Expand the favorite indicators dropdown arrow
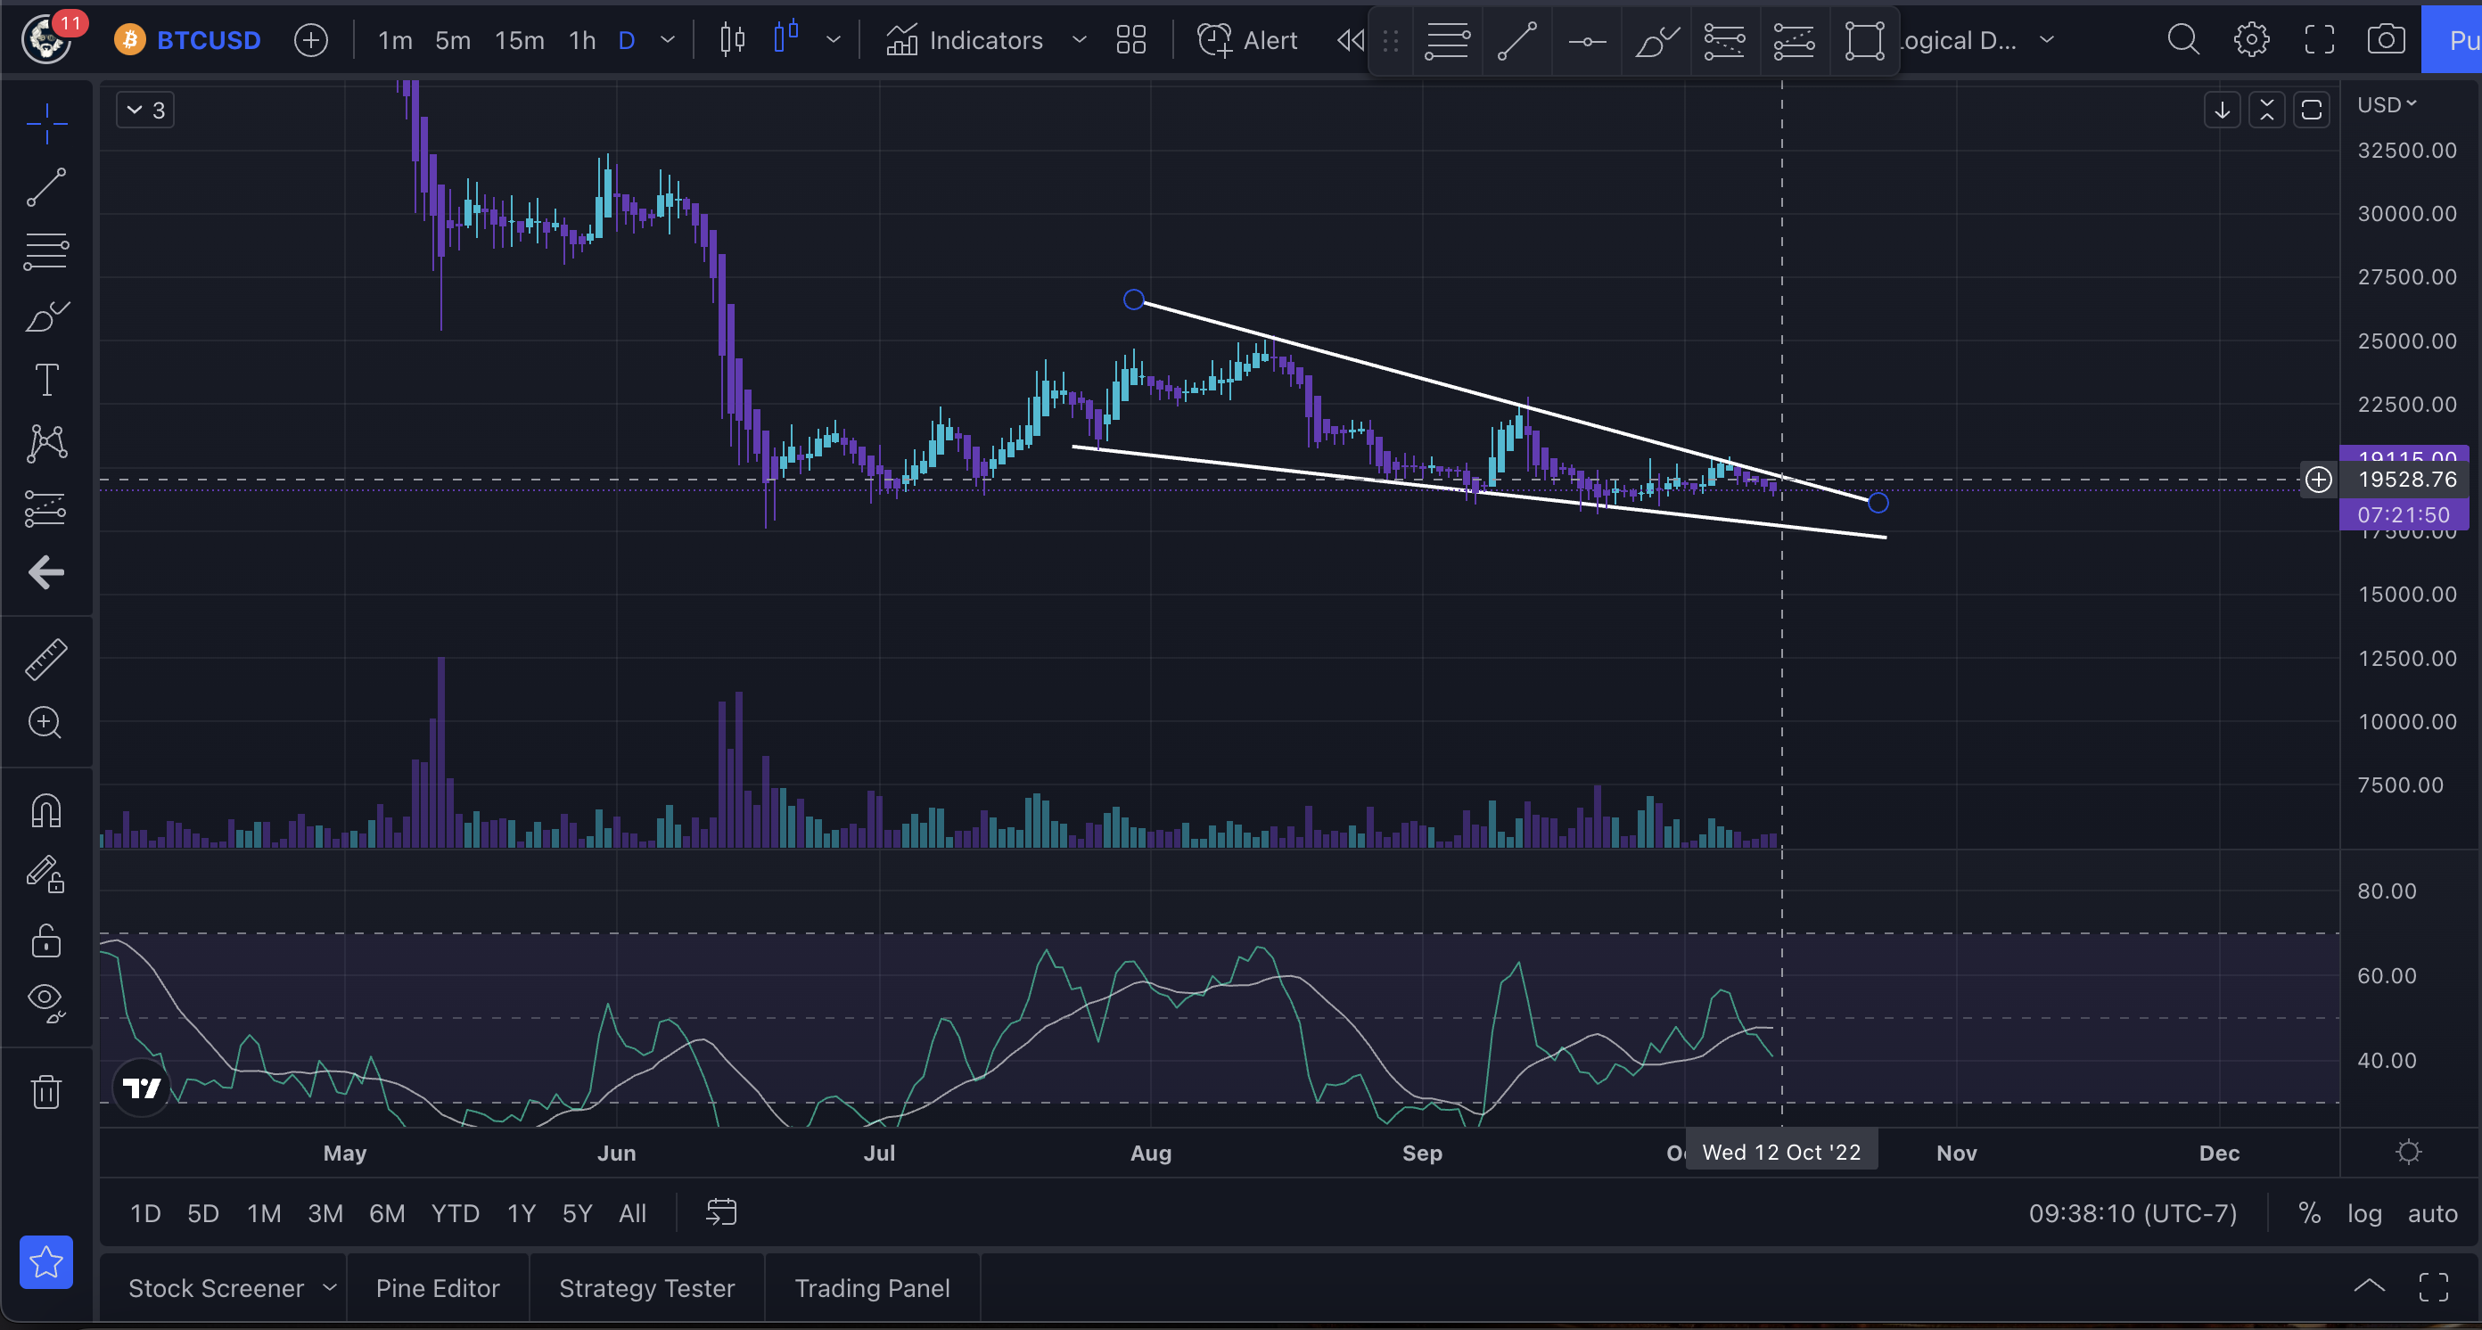The height and width of the screenshot is (1330, 2482). tap(1081, 40)
